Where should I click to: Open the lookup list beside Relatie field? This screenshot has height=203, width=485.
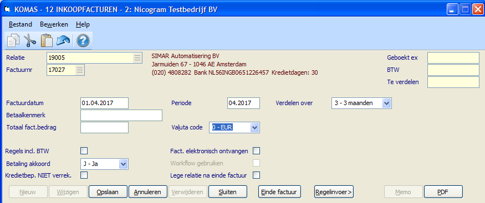click(137, 58)
